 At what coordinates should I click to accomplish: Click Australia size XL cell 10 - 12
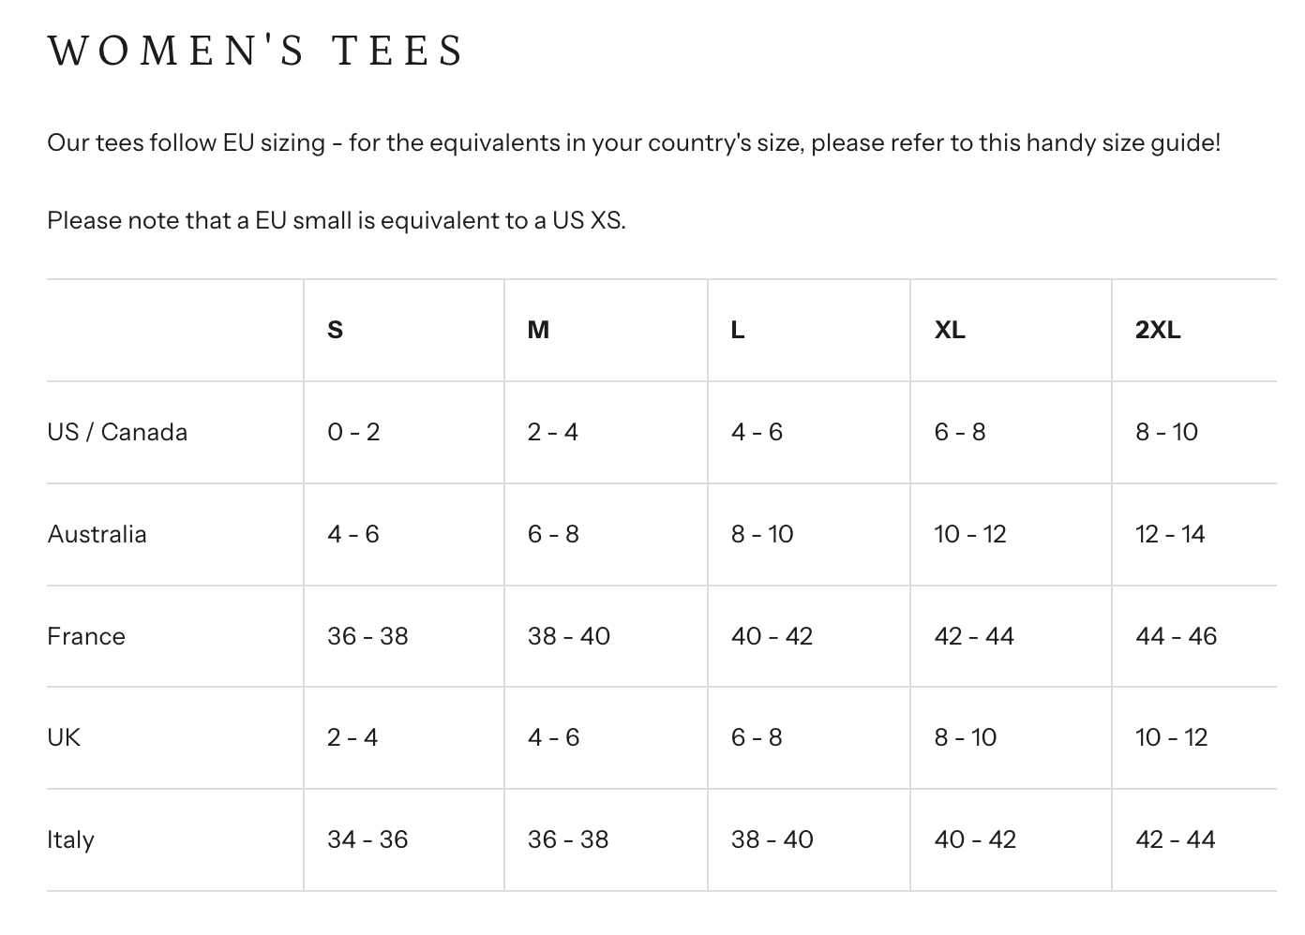[x=969, y=534]
